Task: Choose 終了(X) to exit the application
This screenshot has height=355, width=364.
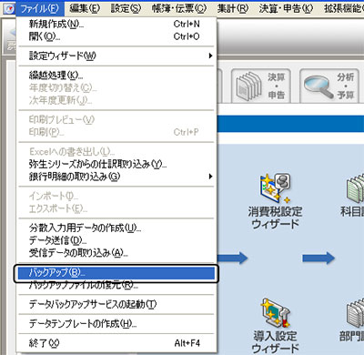Action: [x=116, y=343]
